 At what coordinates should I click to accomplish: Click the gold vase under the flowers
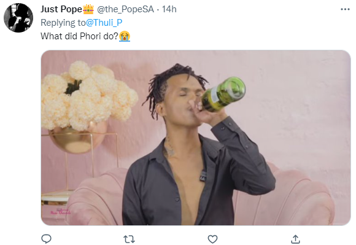tap(77, 138)
